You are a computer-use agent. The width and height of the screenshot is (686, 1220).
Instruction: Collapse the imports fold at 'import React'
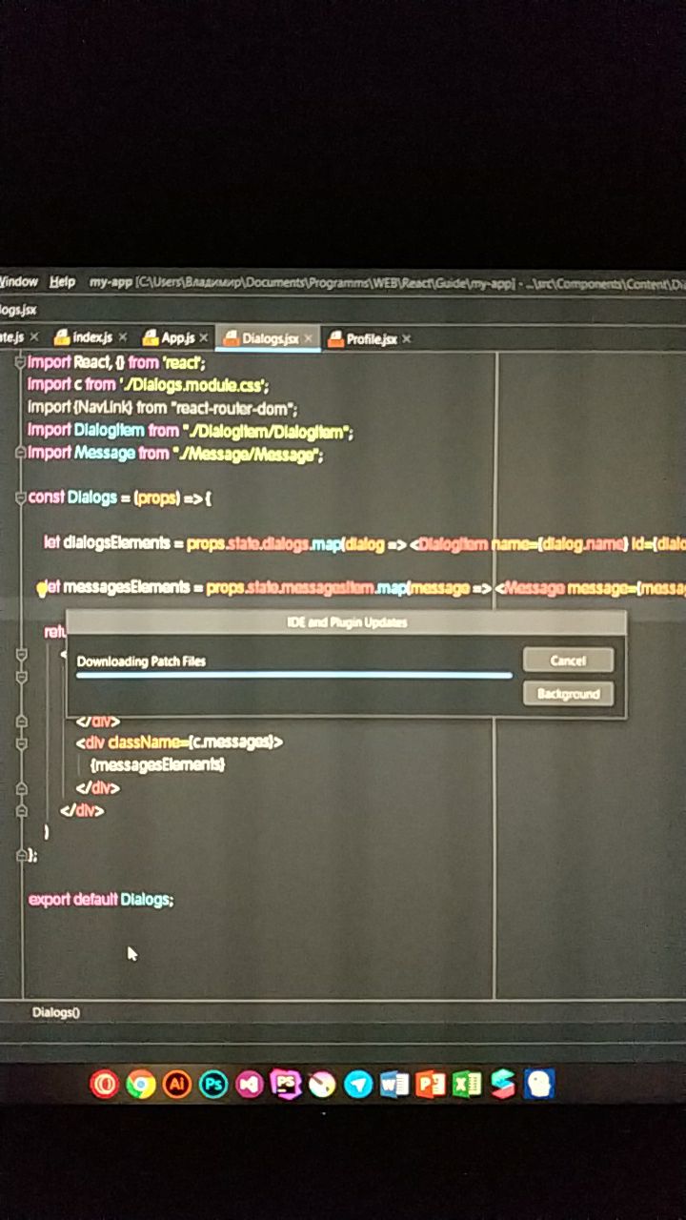pyautogui.click(x=21, y=362)
